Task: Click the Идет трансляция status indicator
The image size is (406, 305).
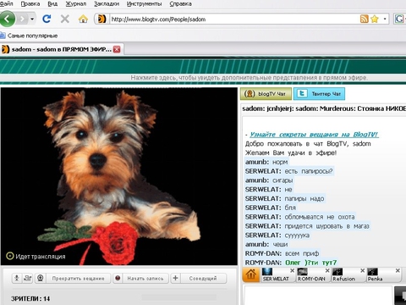Action: (x=36, y=256)
